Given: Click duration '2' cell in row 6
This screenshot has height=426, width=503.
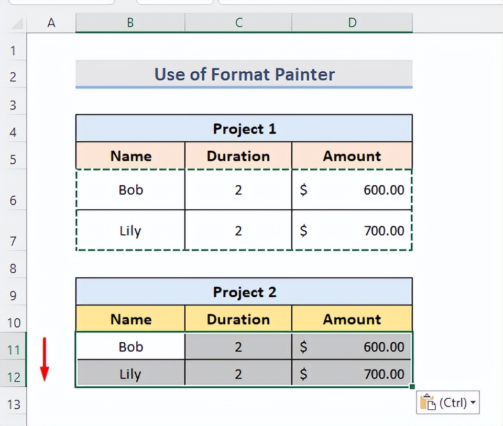Looking at the screenshot, I should [x=238, y=189].
